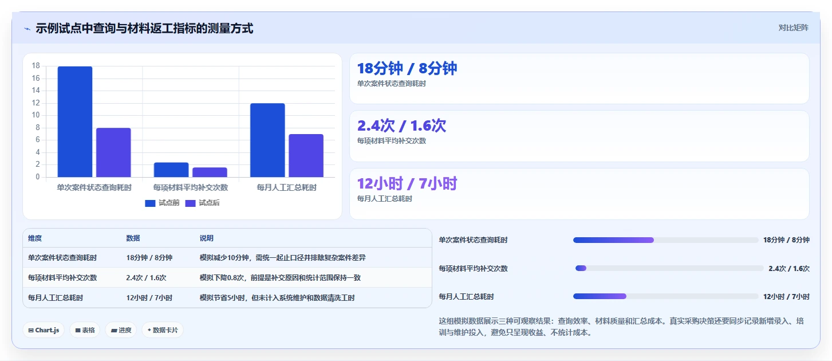The width and height of the screenshot is (832, 361).
Task: Click 单次案件状态查询耗时 progress bar
Action: pos(665,240)
